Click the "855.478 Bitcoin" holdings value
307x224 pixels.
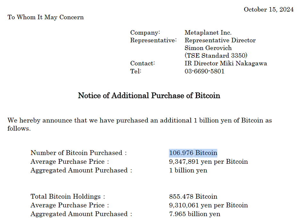point(193,196)
